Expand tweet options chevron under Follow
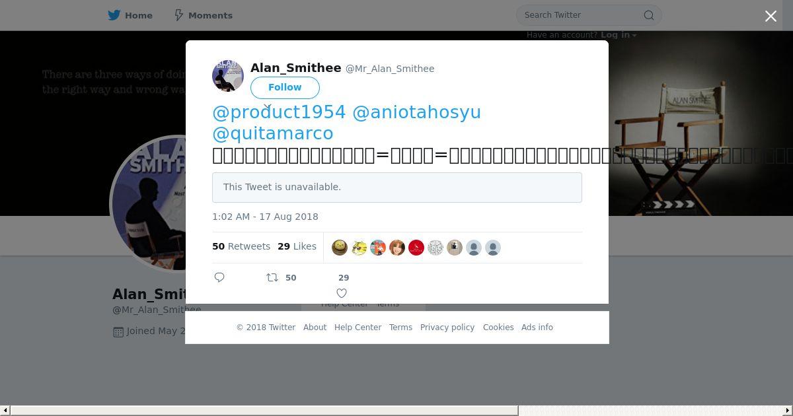Screen dimensions: 793x416 pos(267,106)
